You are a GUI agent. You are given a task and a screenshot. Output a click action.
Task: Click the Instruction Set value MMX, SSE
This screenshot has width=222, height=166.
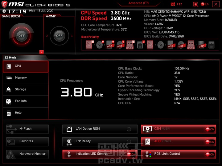click(195, 99)
